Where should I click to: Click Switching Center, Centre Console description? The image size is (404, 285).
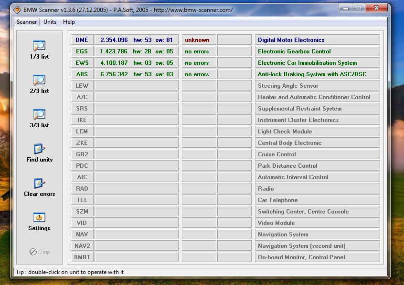coord(318,212)
